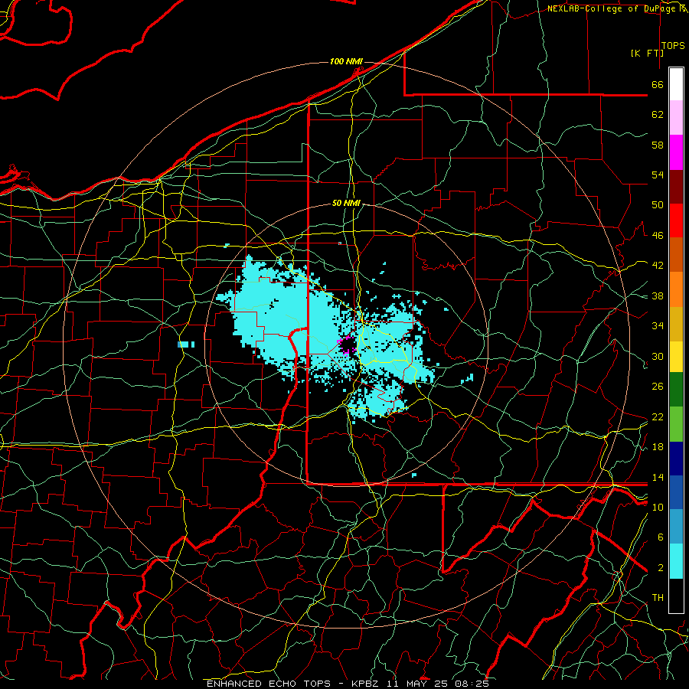Viewport: 689px width, 689px height.
Task: Click the 100 NMI range ring label
Action: pos(346,61)
